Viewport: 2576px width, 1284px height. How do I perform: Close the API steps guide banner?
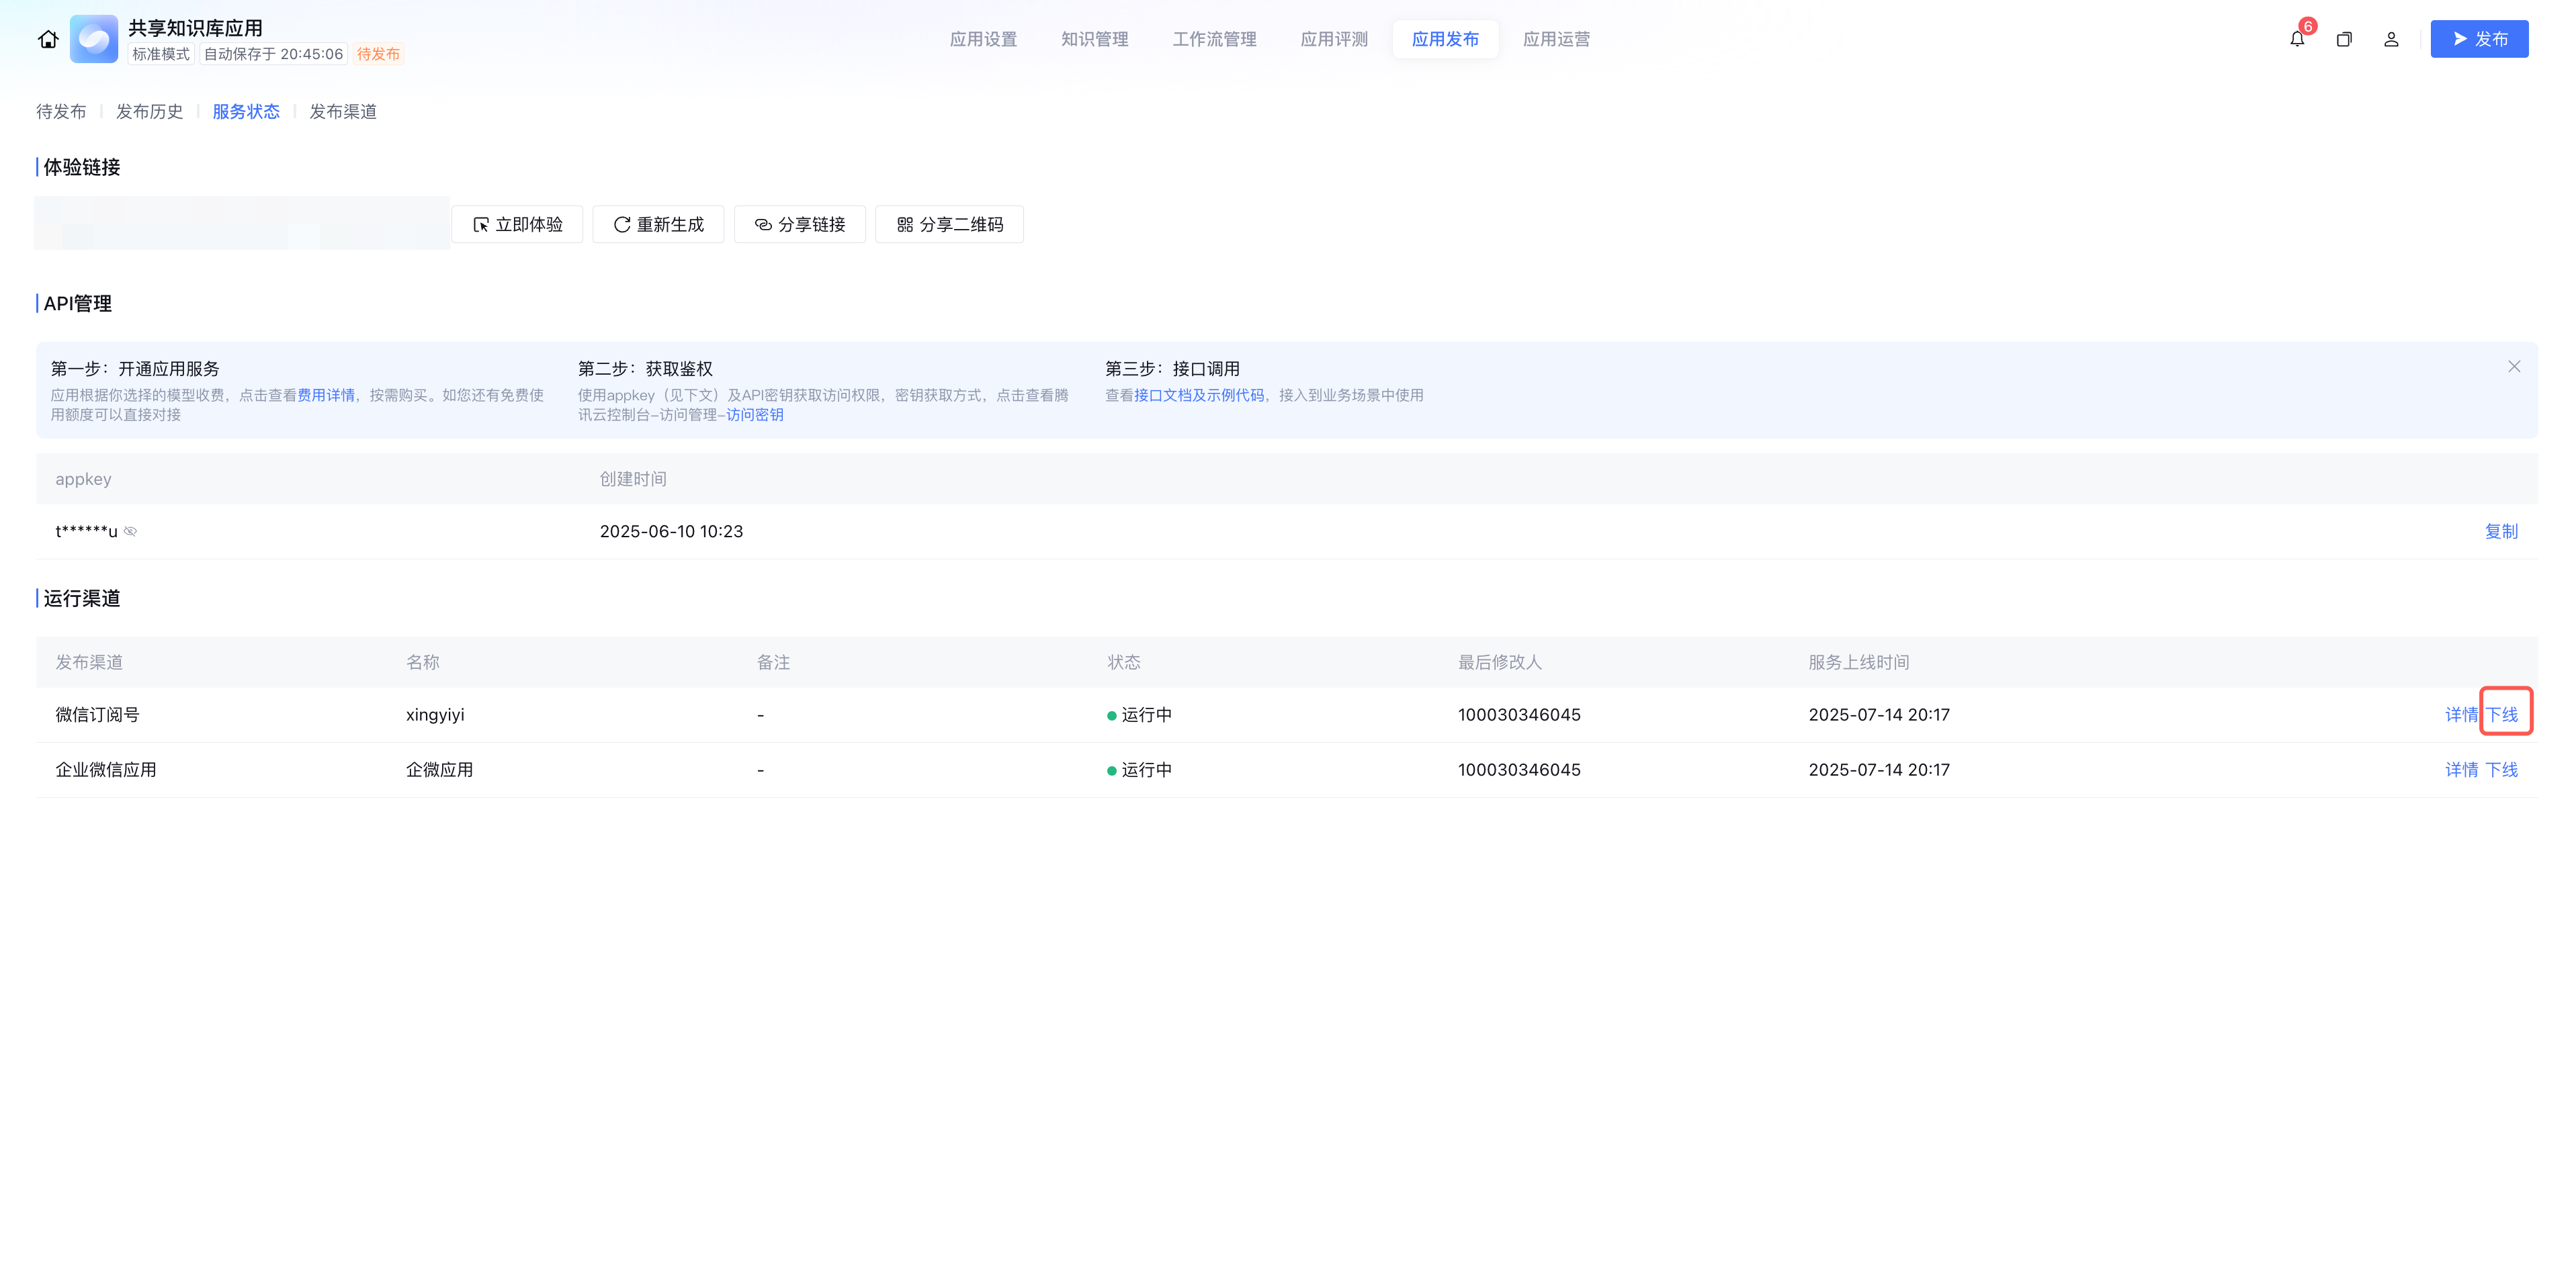(2513, 367)
